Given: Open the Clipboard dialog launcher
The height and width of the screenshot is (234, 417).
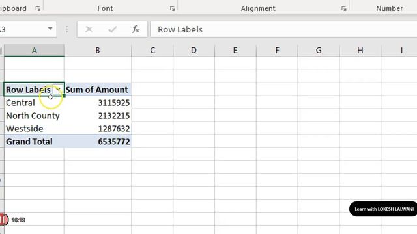Looking at the screenshot, I should coord(38,8).
